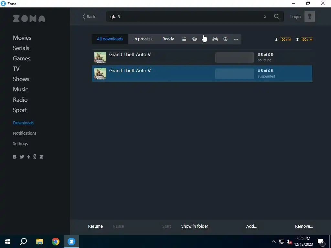Select the sourcing Grand Theft Auto V row
Screen dimensions: 331x248
point(202,57)
